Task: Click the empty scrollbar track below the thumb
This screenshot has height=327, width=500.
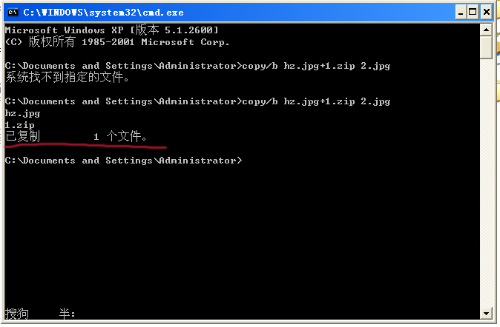Action: (x=487, y=185)
